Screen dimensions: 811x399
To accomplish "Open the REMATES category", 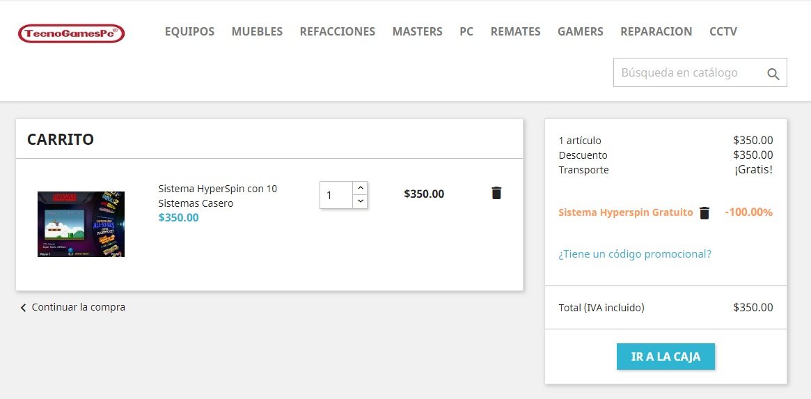I will 516,31.
